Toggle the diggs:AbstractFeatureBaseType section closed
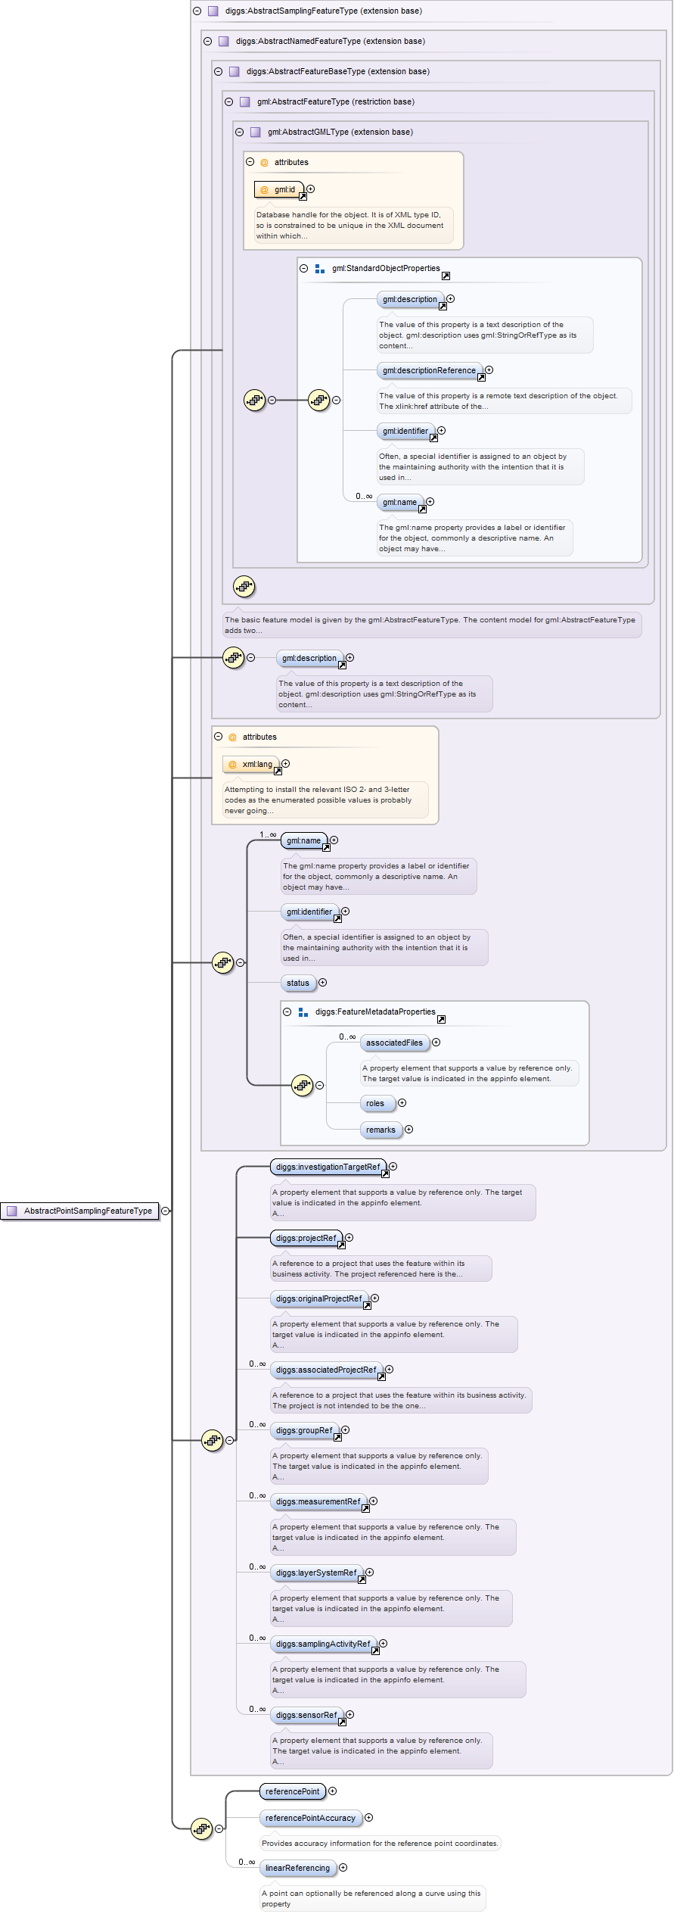The width and height of the screenshot is (674, 1914). coord(218,72)
